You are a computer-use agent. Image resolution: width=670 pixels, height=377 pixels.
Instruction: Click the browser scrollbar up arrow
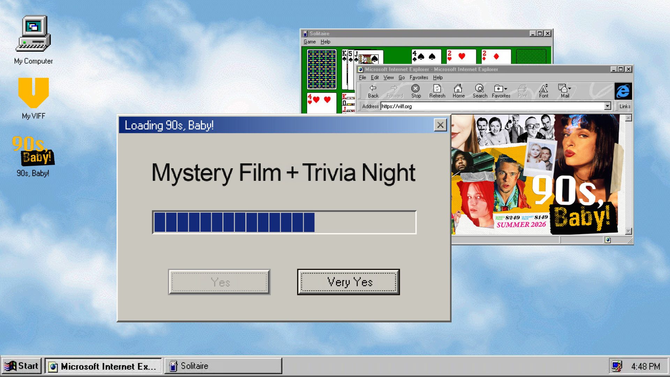click(628, 118)
